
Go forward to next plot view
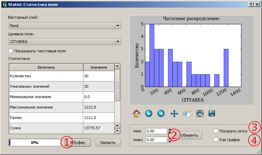pos(161,114)
